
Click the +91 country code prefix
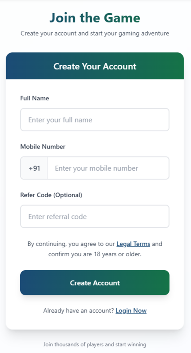click(34, 168)
